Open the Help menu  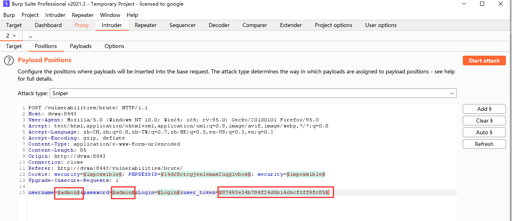pos(132,15)
